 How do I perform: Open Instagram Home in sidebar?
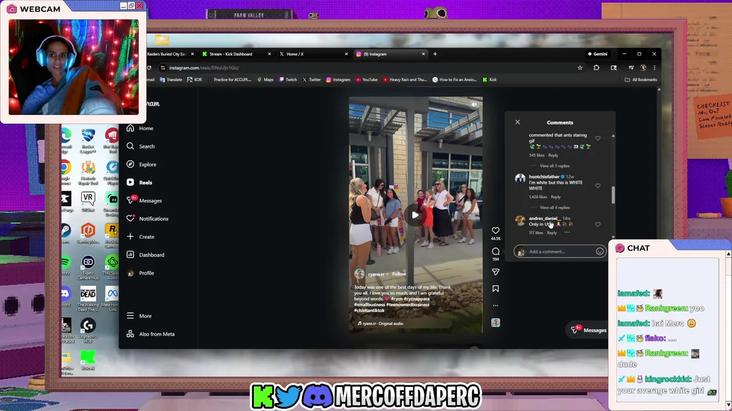pos(140,128)
